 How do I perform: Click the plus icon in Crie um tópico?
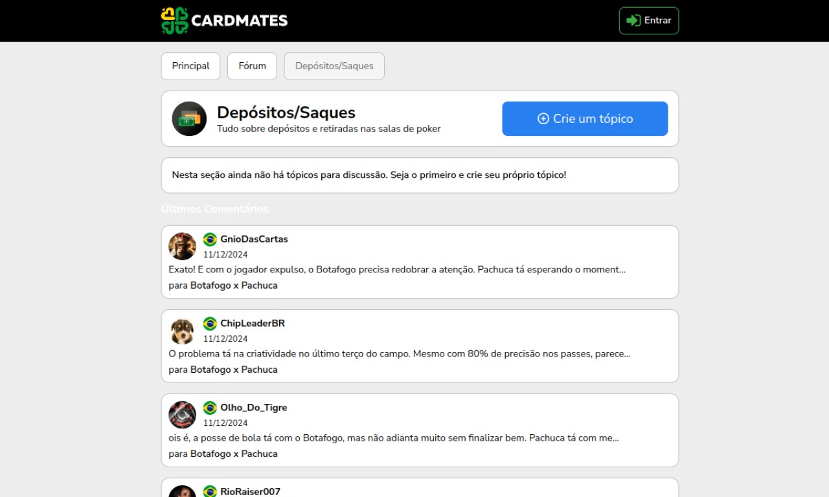pos(543,119)
